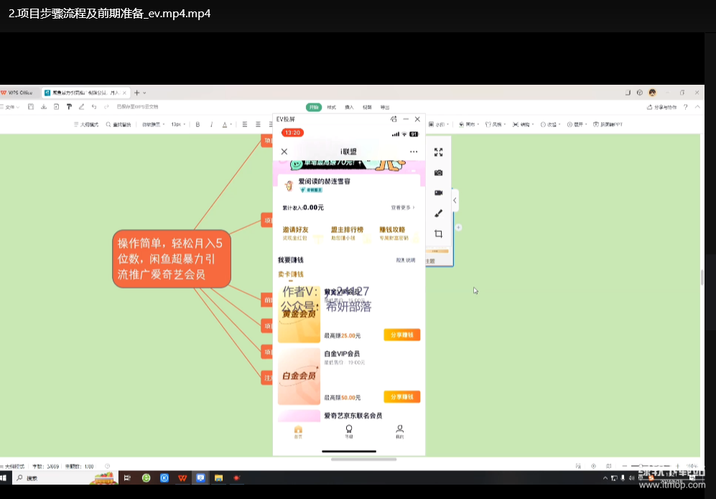
Task: Click the collapse arrow beside EV sidebar
Action: 455,200
